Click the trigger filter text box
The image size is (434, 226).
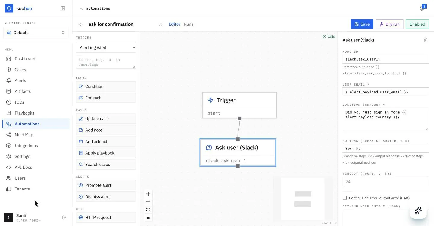pyautogui.click(x=106, y=62)
